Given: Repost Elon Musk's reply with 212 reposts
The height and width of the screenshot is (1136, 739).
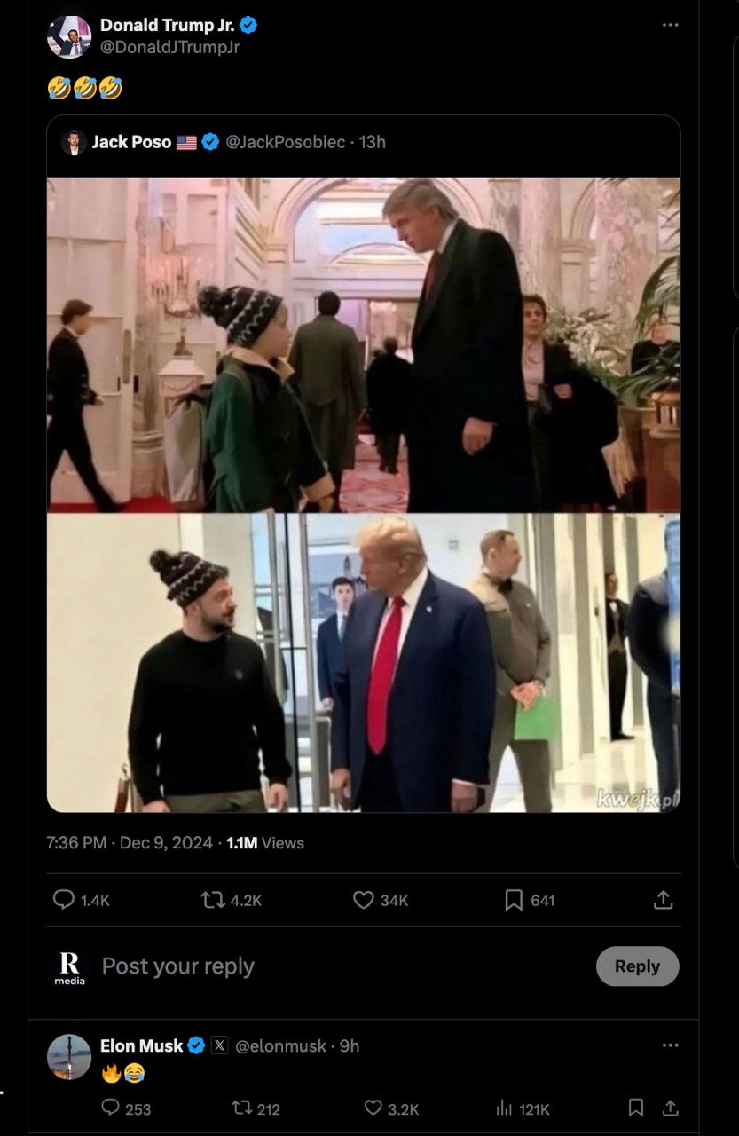Looking at the screenshot, I should 256,1108.
